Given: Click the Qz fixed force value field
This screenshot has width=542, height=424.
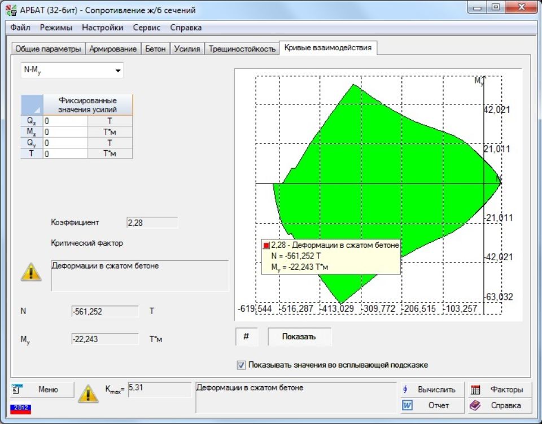Looking at the screenshot, I should click(65, 121).
